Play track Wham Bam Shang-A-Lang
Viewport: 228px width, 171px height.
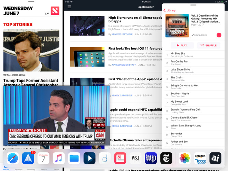pyautogui.click(x=194, y=127)
